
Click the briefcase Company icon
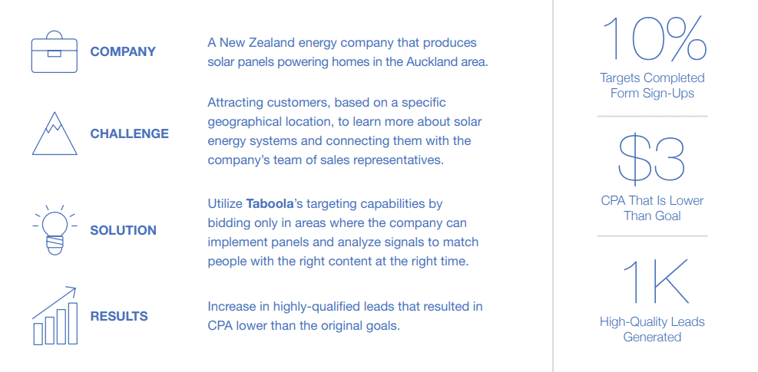point(54,51)
